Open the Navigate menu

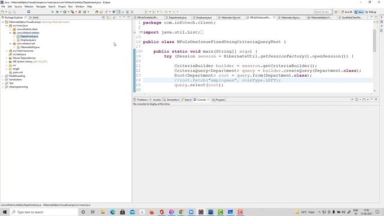[x=41, y=7]
